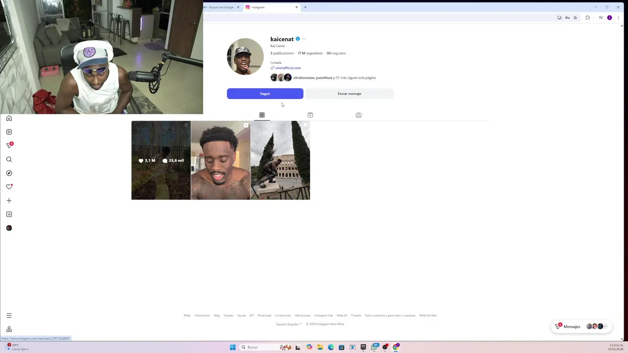Click the 17 M seguidores count
628x353 pixels.
click(310, 53)
